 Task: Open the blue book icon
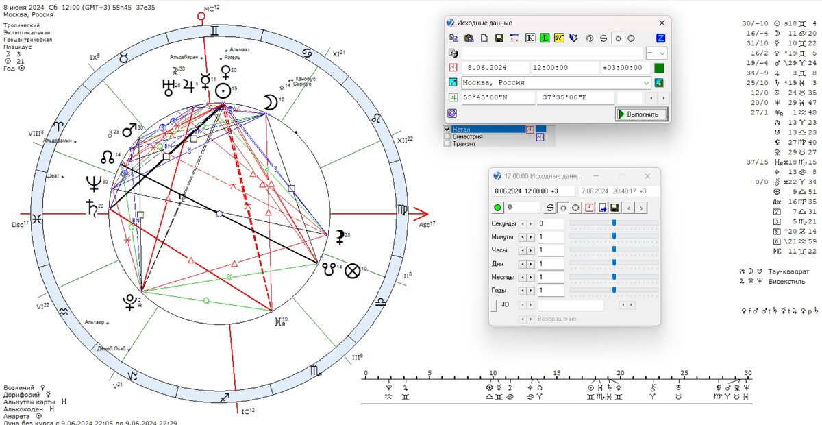tap(574, 38)
